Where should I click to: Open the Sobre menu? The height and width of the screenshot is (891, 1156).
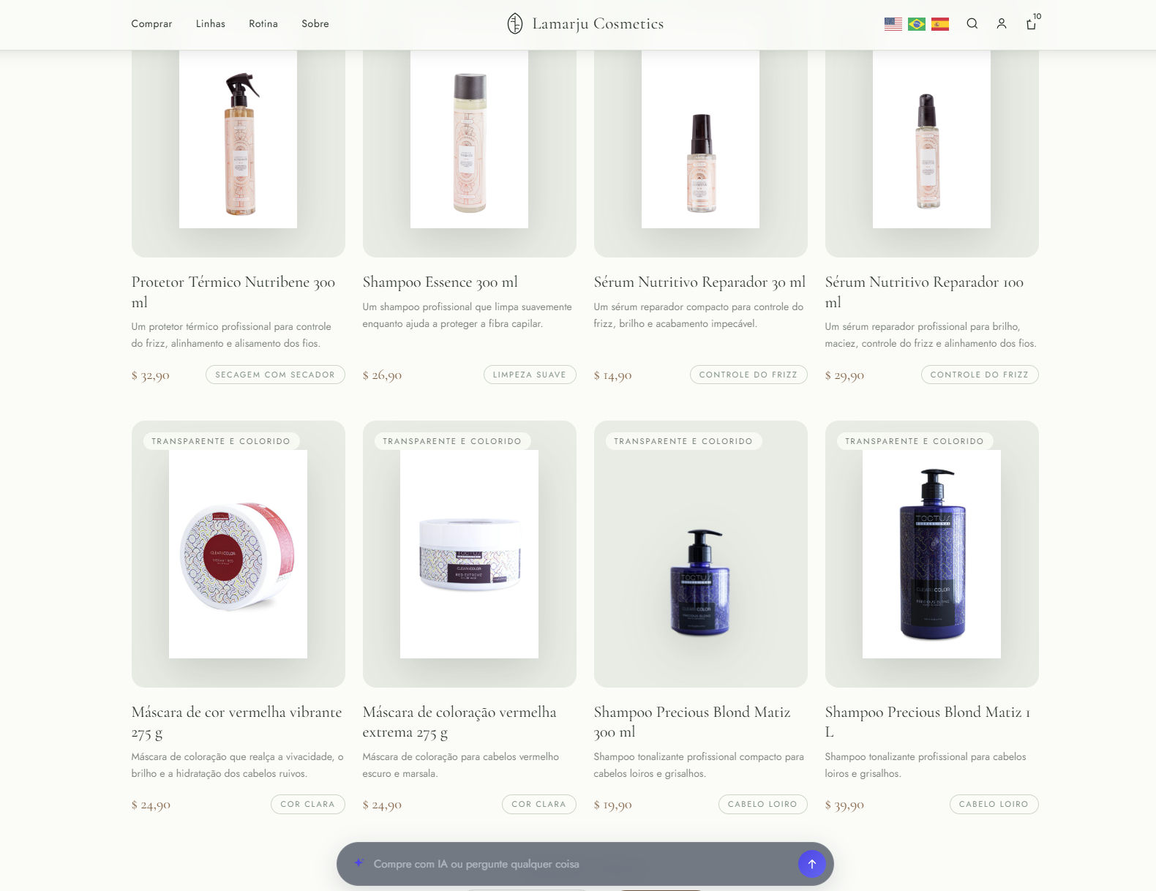pyautogui.click(x=315, y=23)
